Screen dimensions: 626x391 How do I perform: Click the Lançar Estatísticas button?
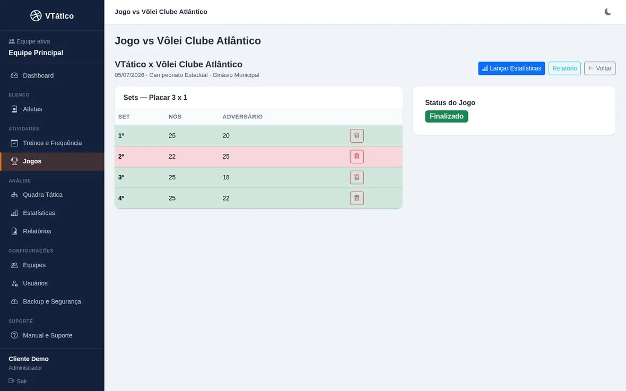pos(511,68)
